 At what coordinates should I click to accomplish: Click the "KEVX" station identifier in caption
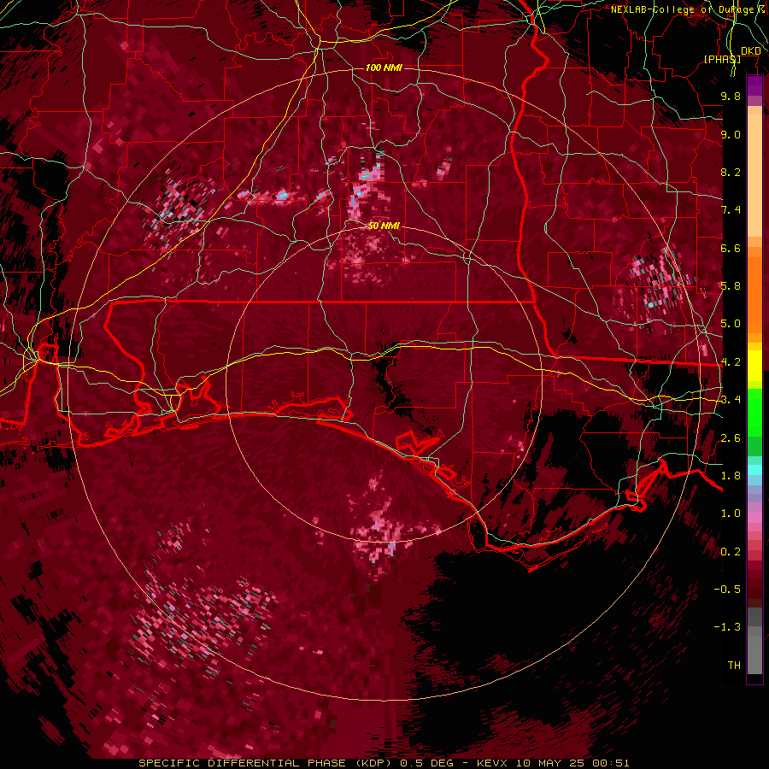[x=493, y=763]
